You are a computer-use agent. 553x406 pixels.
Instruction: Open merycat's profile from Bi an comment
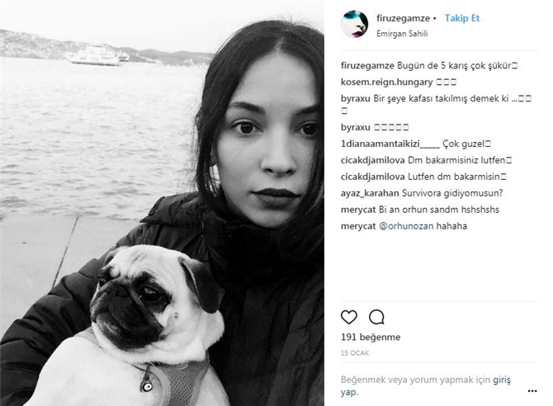coord(358,210)
